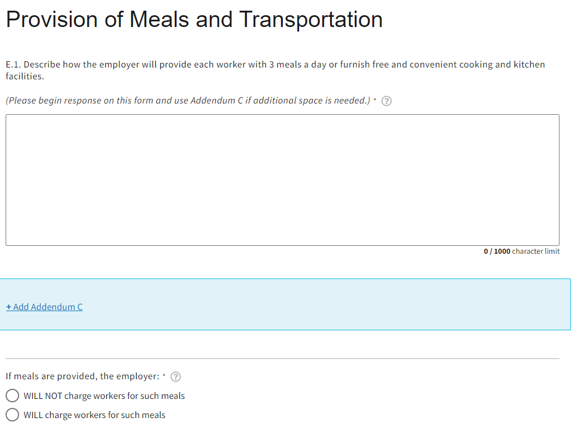573x440 pixels.
Task: Click the required asterisk after 'the employer:'
Action: (164, 375)
